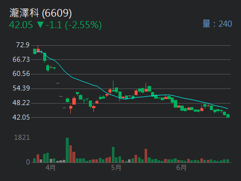Viewport: 241px width, 181px height.
Task: Click the 48.22 price axis label
Action: (x=21, y=103)
